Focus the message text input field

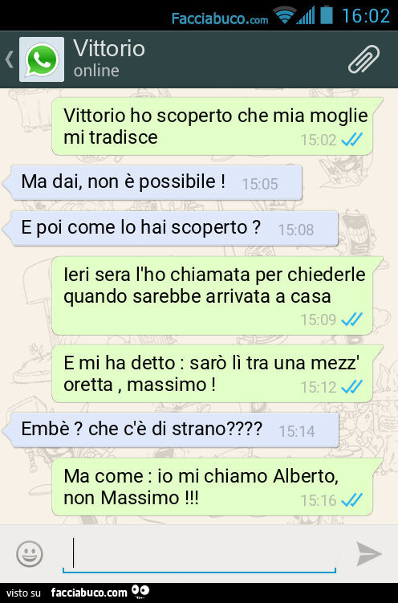click(x=199, y=556)
